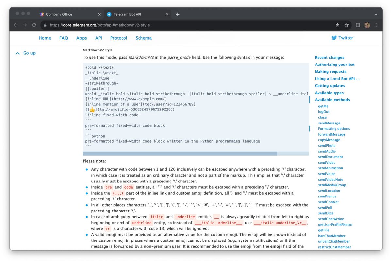
Task: Click the share icon in address bar
Action: pyautogui.click(x=338, y=25)
